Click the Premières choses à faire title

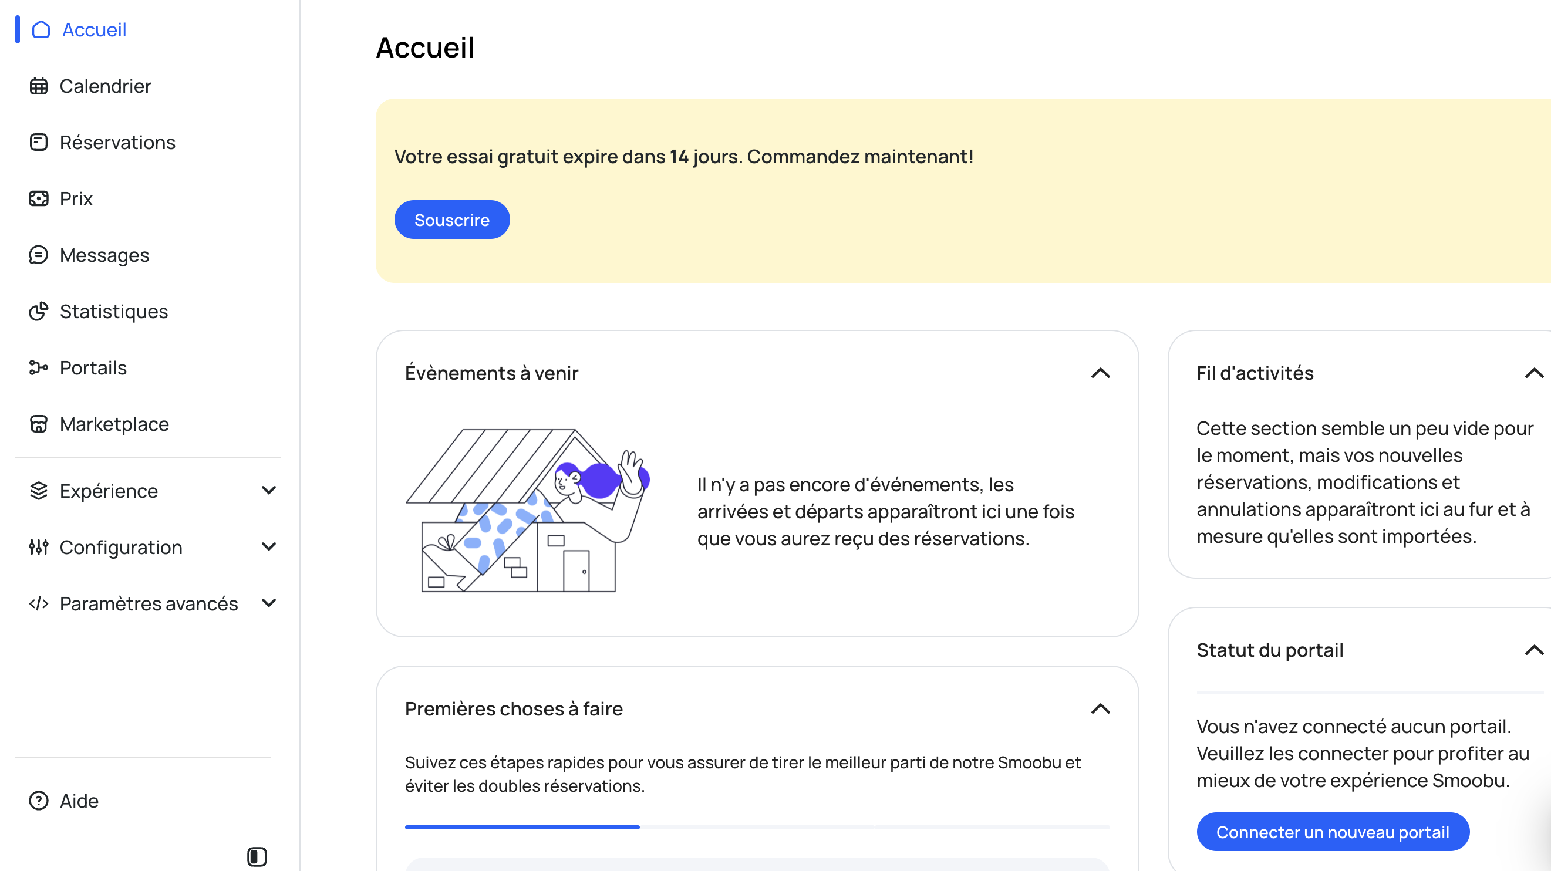(x=514, y=709)
